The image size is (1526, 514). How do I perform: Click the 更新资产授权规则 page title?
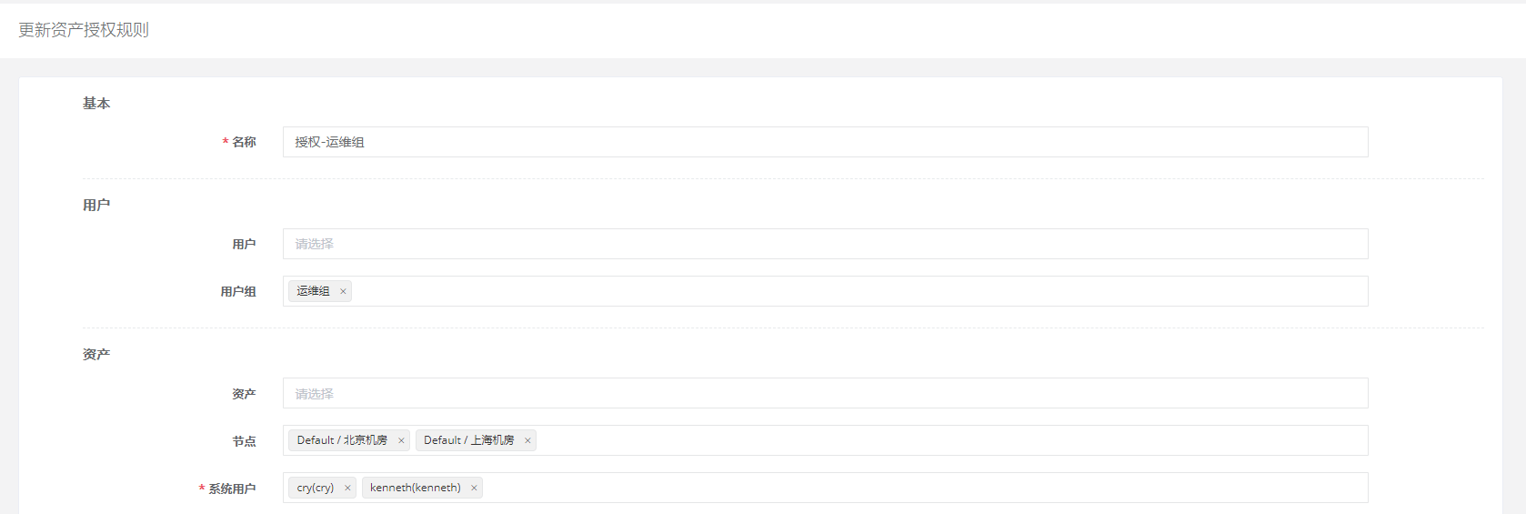coord(84,30)
